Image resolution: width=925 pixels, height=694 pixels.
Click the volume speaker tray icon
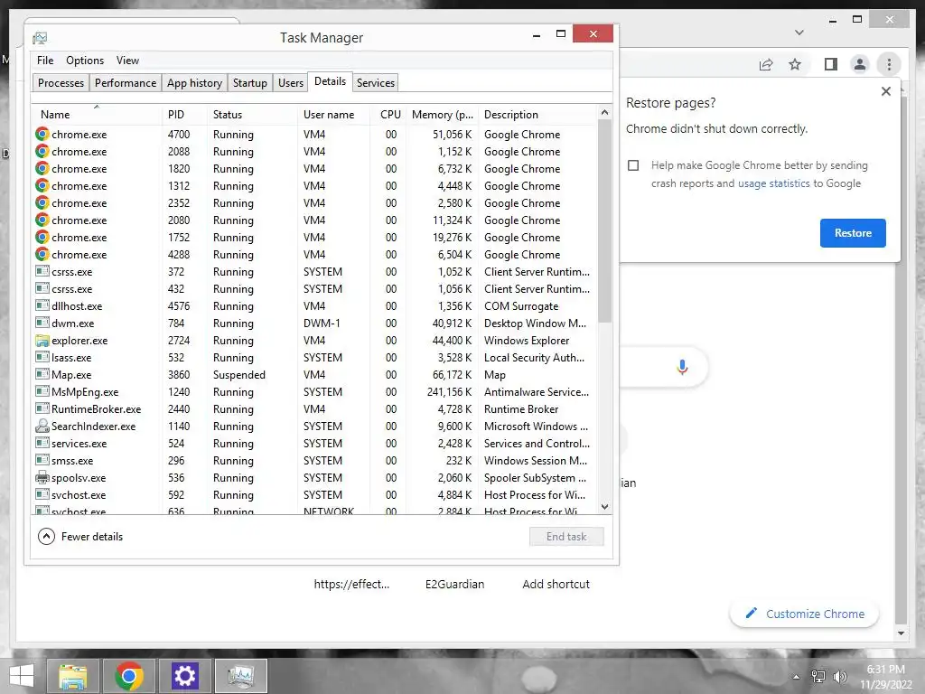(839, 676)
